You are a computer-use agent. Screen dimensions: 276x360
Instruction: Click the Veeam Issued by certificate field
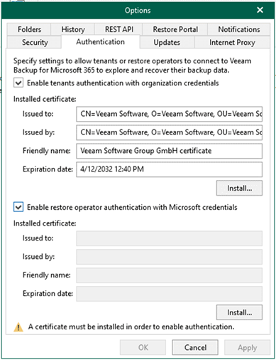[x=169, y=132]
